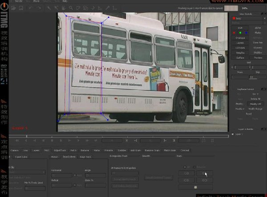The height and width of the screenshot is (197, 267).
Task: Click the Track Backwards button
Action: [x=186, y=173]
